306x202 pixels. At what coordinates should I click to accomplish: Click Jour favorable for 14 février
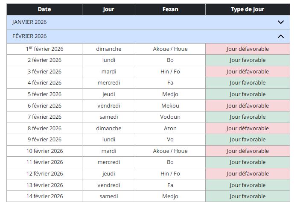pyautogui.click(x=248, y=196)
